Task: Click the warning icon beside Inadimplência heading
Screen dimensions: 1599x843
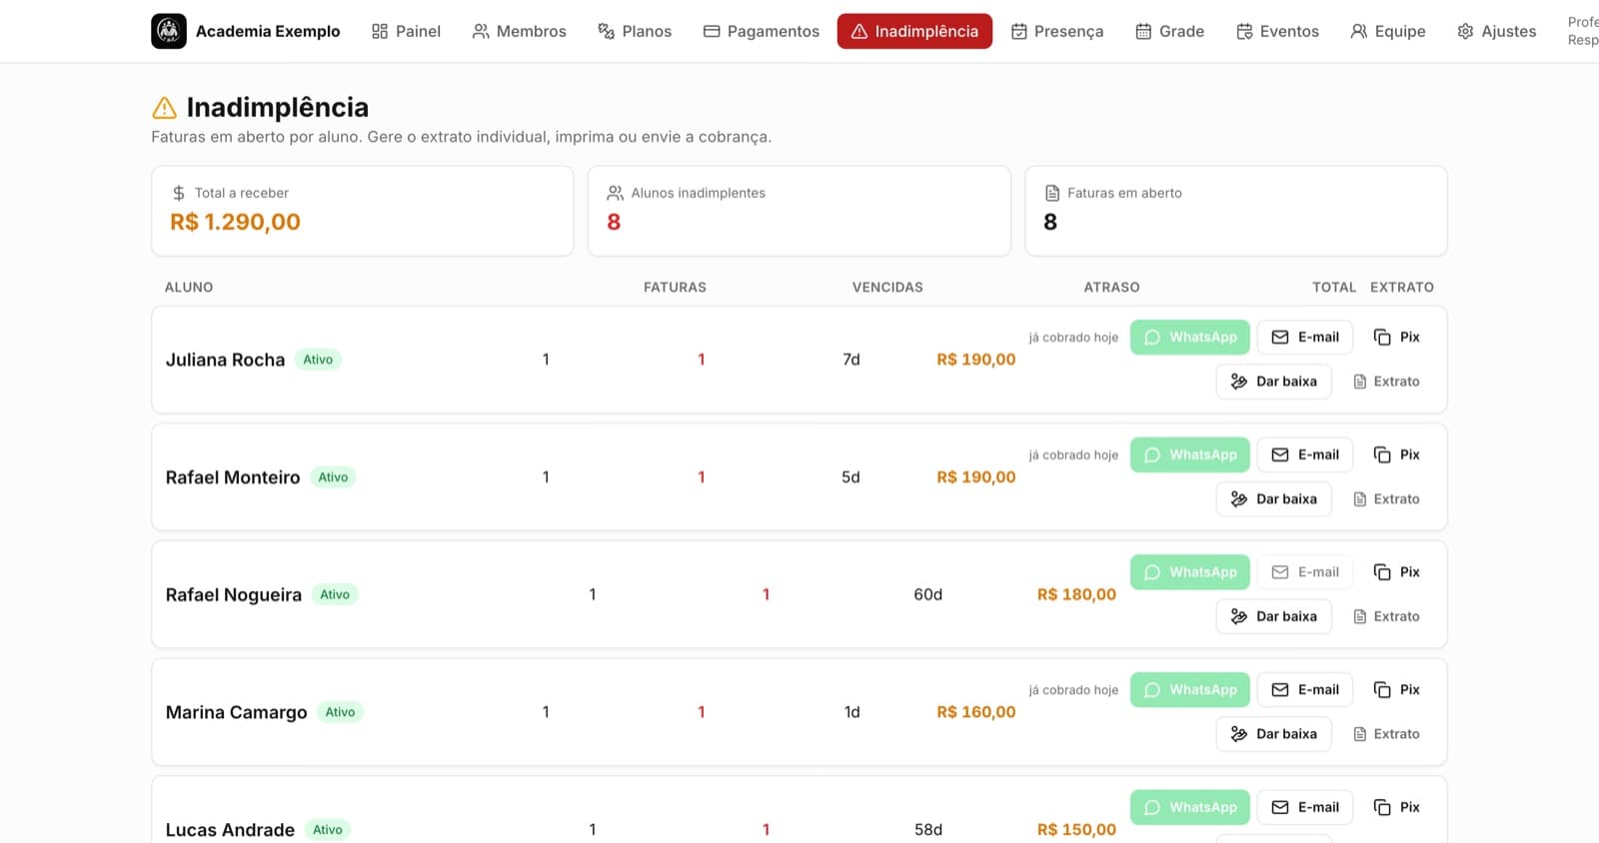Action: [164, 108]
